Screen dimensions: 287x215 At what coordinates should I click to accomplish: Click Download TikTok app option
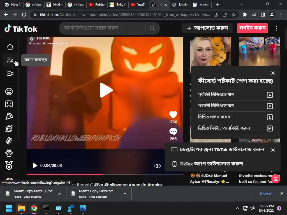pos(208,164)
